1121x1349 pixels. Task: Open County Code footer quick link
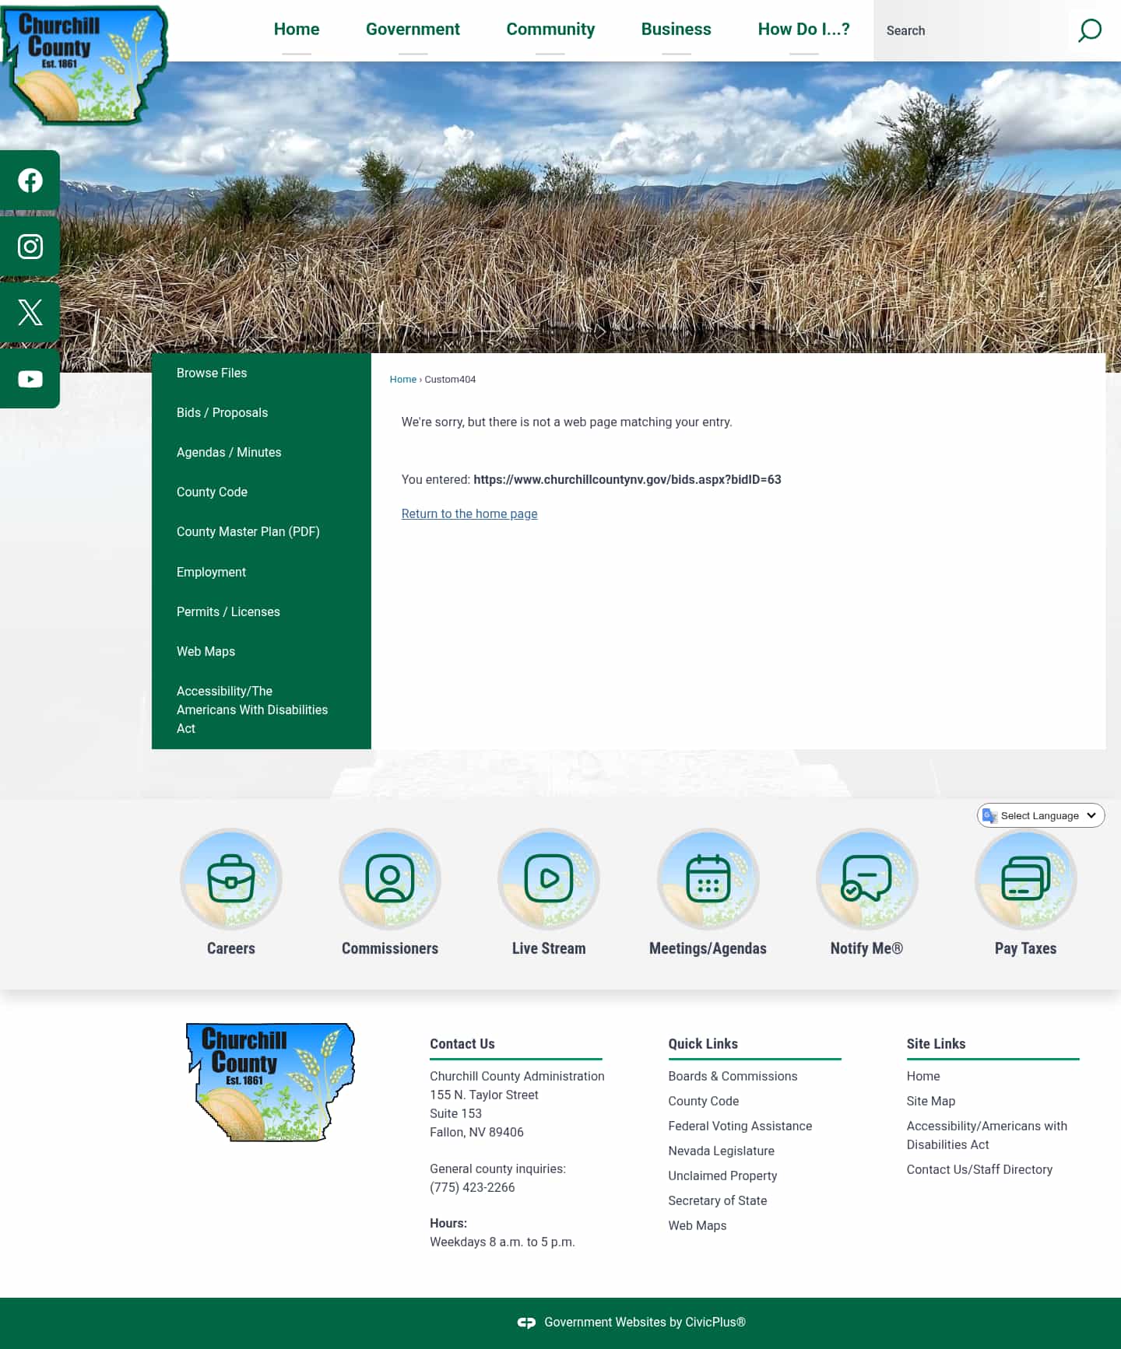point(704,1102)
